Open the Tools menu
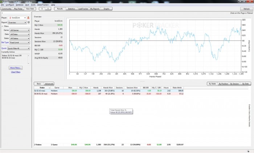254x153 pixels. point(33,5)
